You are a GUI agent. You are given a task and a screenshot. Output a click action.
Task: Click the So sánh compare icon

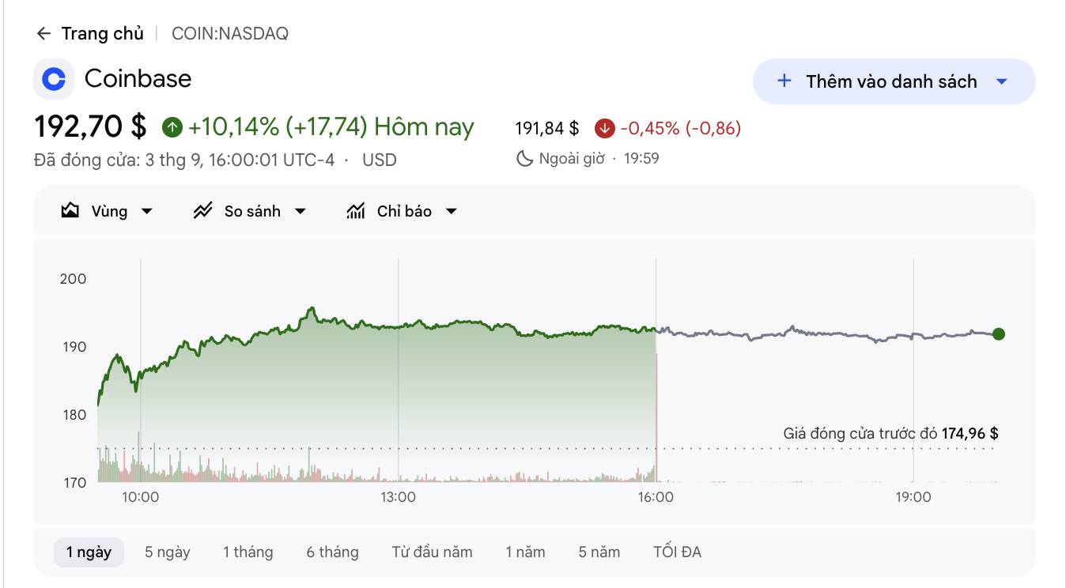tap(203, 211)
